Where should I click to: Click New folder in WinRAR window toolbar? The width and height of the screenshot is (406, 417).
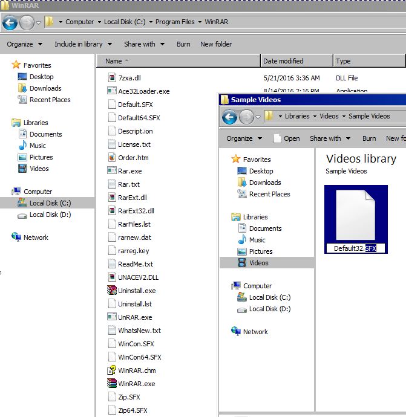coord(216,44)
